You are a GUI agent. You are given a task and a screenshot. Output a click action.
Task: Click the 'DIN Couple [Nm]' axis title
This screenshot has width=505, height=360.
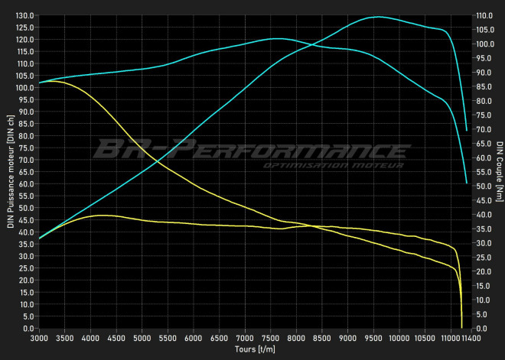point(499,172)
